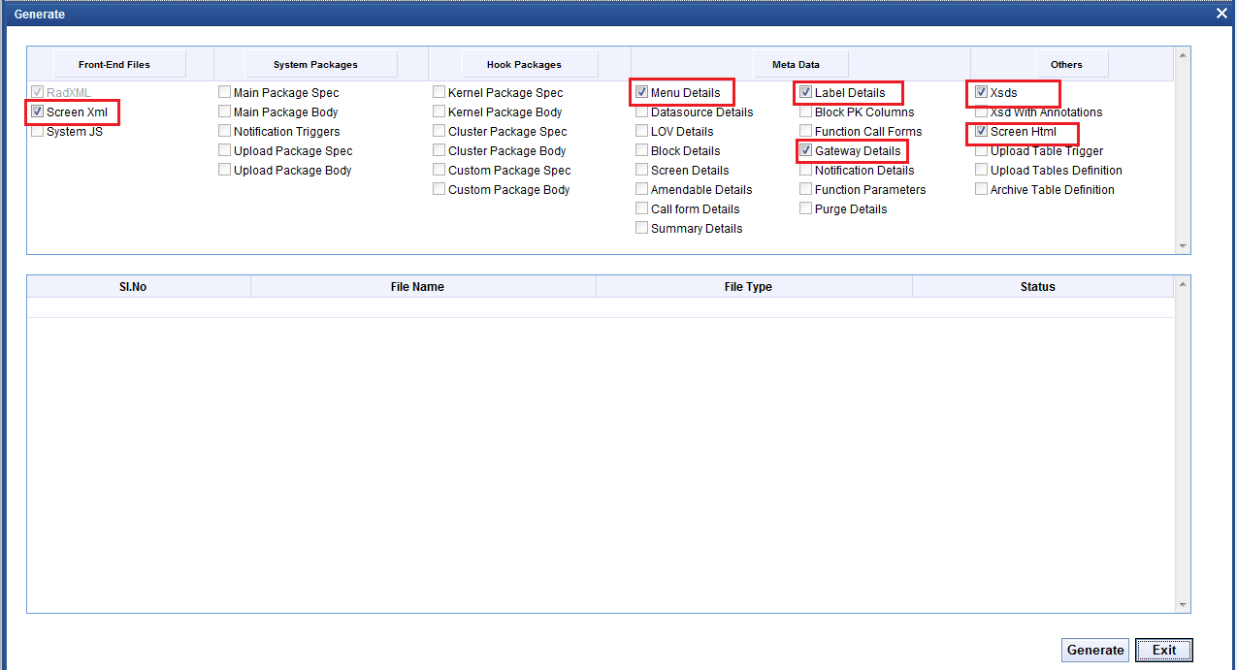1237x670 pixels.
Task: Enable Notification Details checkbox
Action: pos(806,171)
